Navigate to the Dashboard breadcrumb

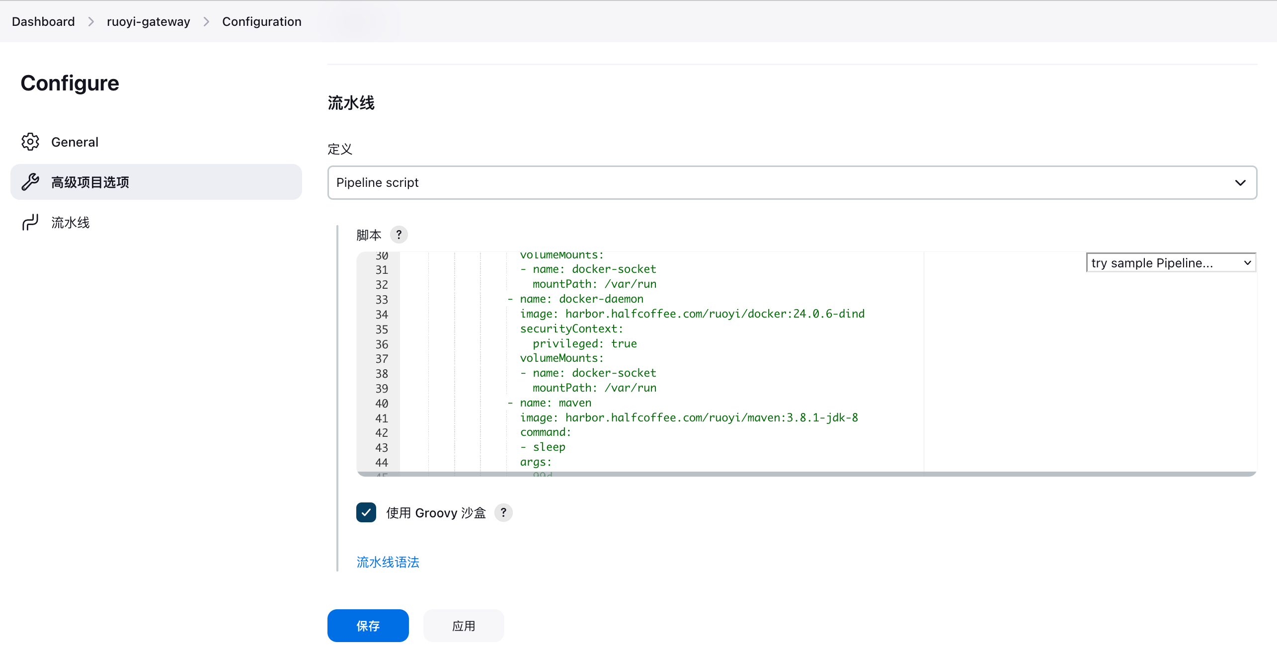43,22
